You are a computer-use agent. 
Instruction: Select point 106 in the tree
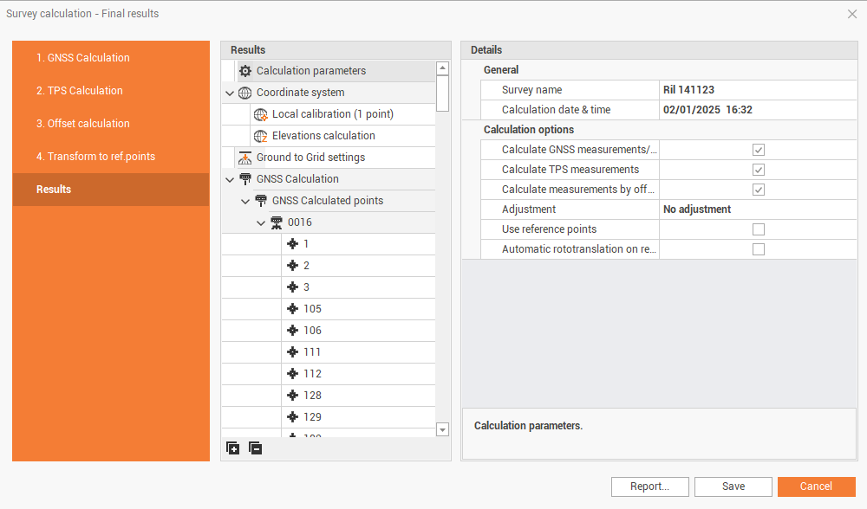pos(312,331)
